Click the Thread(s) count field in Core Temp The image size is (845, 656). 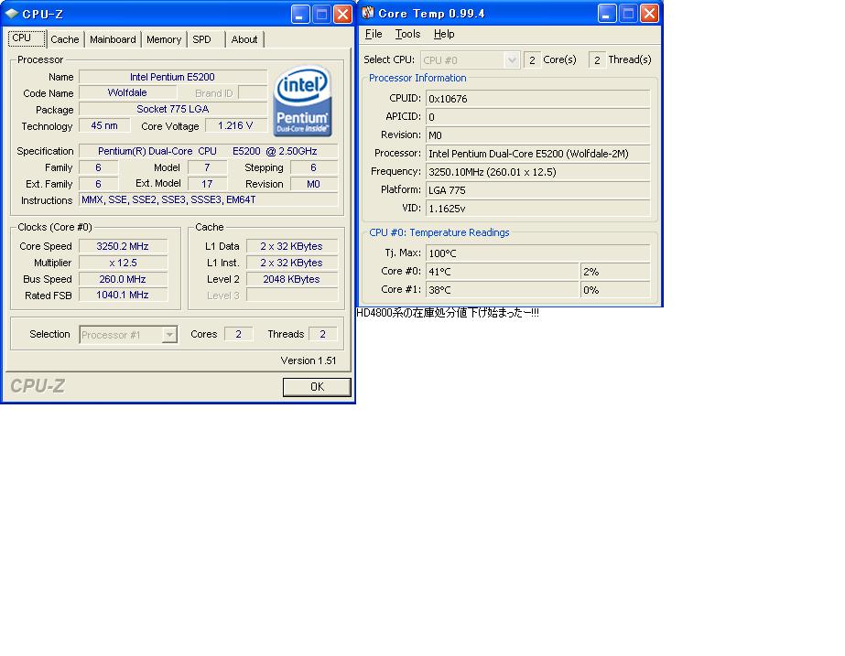pos(597,59)
